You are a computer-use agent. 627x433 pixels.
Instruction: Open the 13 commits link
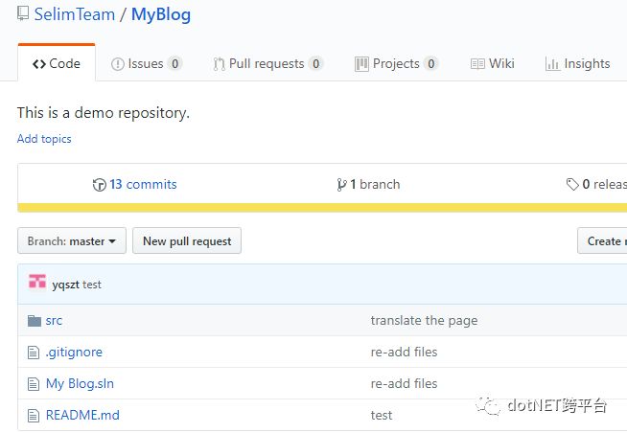[143, 185]
